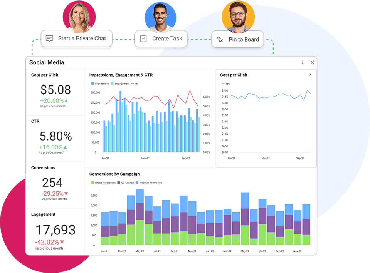This screenshot has width=370, height=273.
Task: Toggle the engagement legend swatch
Action: pos(112,84)
